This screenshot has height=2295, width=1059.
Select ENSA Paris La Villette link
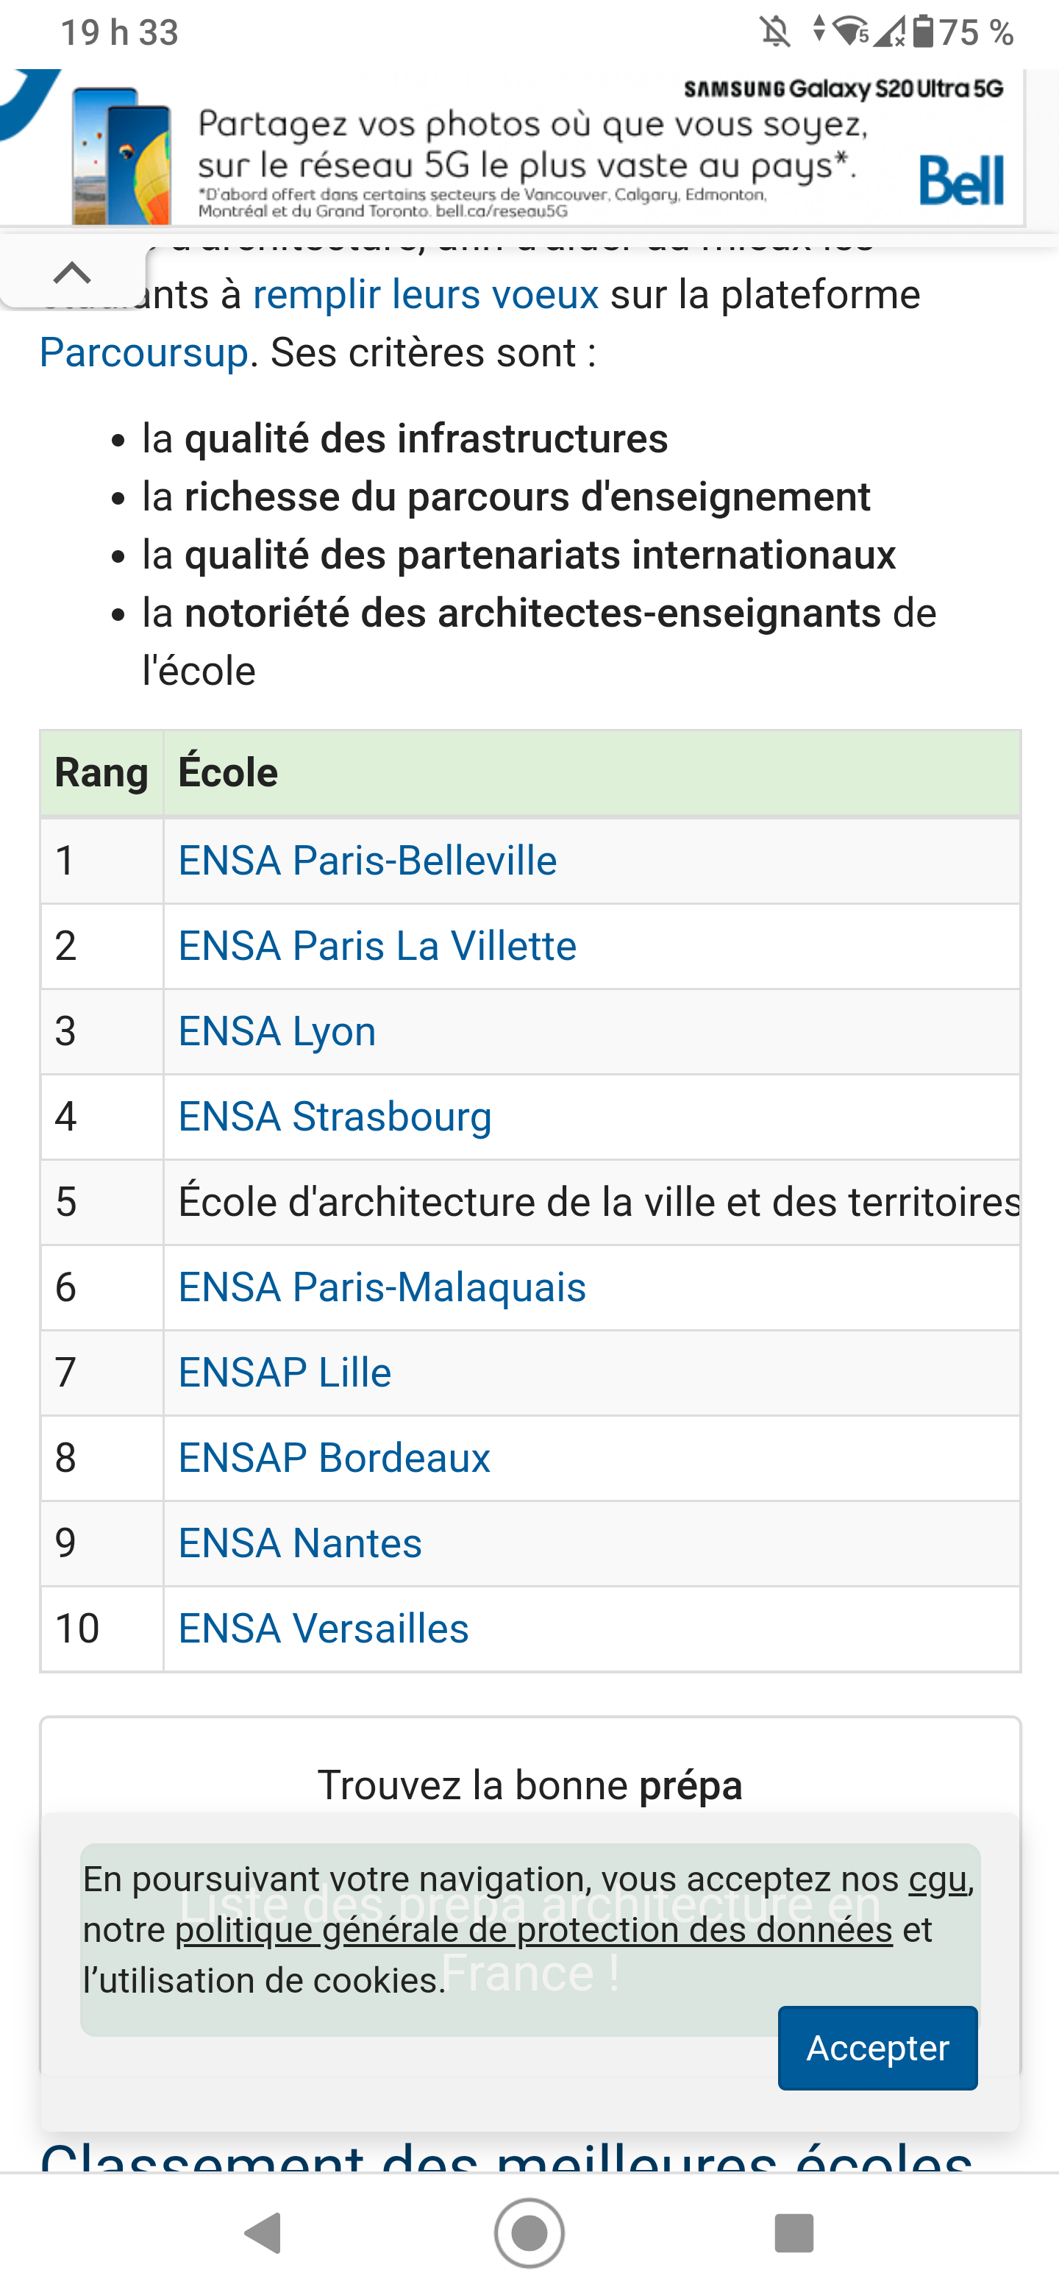[x=377, y=946]
